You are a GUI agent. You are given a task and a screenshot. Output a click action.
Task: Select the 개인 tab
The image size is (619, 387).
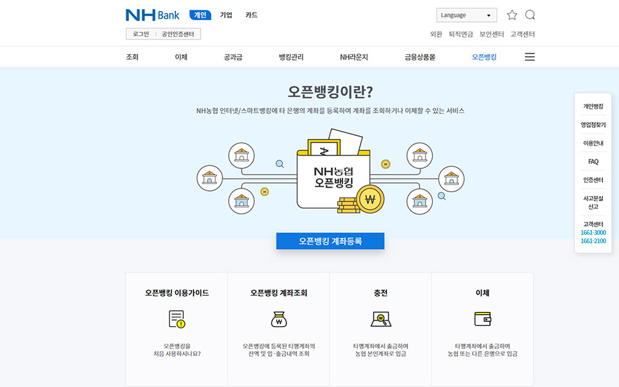point(200,15)
